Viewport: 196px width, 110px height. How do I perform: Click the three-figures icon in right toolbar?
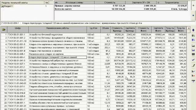(193, 54)
